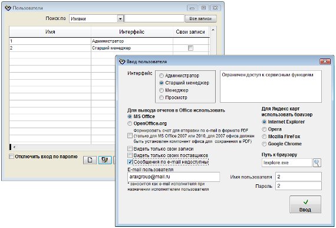Choose the Менеджер interface radio button
Viewport: 336px width, 228px height.
tap(162, 90)
